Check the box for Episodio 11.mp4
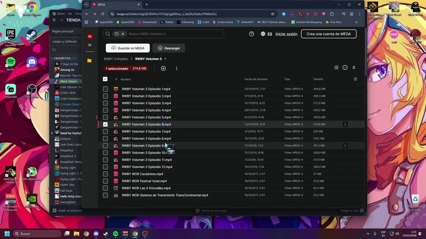The width and height of the screenshot is (426, 239). pyautogui.click(x=105, y=160)
